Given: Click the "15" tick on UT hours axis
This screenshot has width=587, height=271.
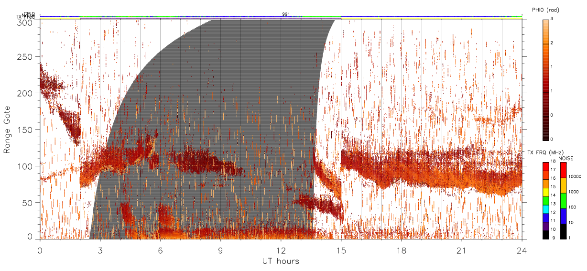Looking at the screenshot, I should pyautogui.click(x=341, y=250).
